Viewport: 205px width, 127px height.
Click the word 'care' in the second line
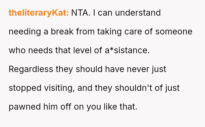133,32
